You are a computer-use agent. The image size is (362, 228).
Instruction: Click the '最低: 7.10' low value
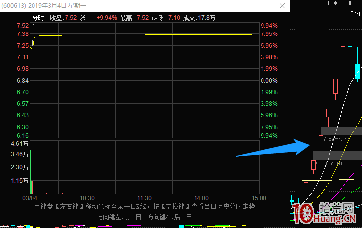point(166,18)
